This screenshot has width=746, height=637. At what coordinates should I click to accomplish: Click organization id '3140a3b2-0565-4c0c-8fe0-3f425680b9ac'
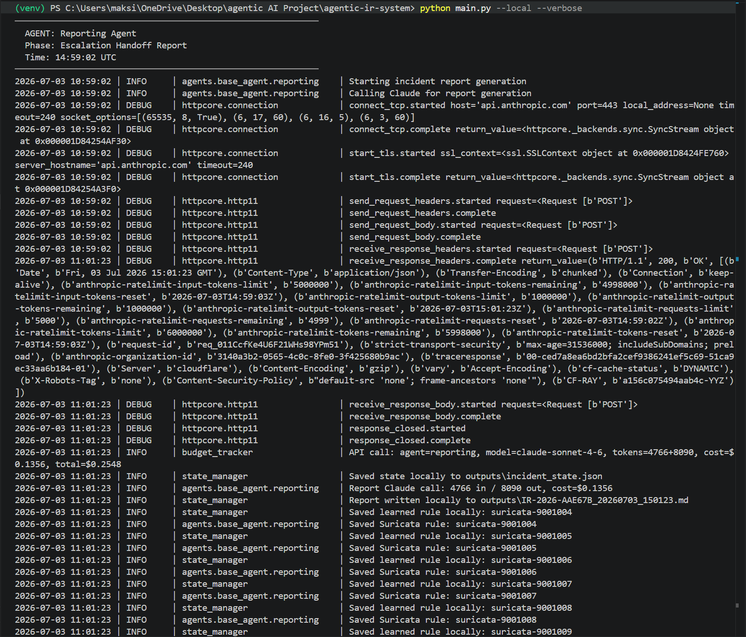pyautogui.click(x=309, y=357)
